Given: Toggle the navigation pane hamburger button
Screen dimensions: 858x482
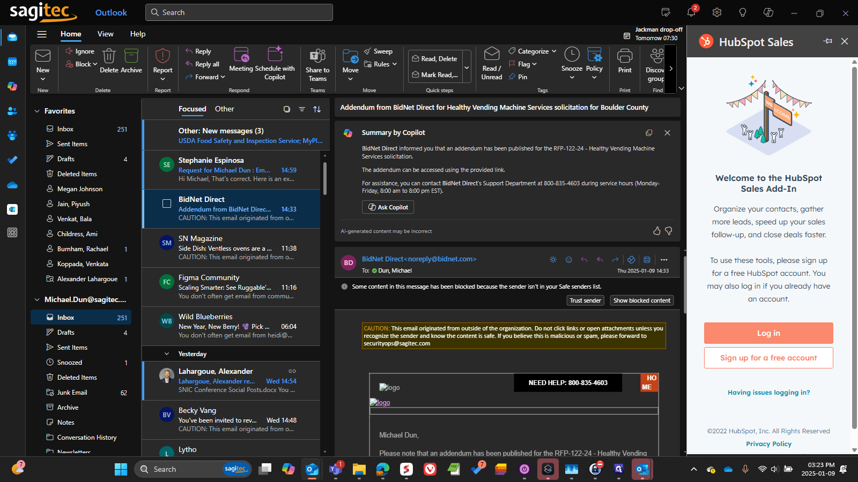Looking at the screenshot, I should click(x=42, y=34).
